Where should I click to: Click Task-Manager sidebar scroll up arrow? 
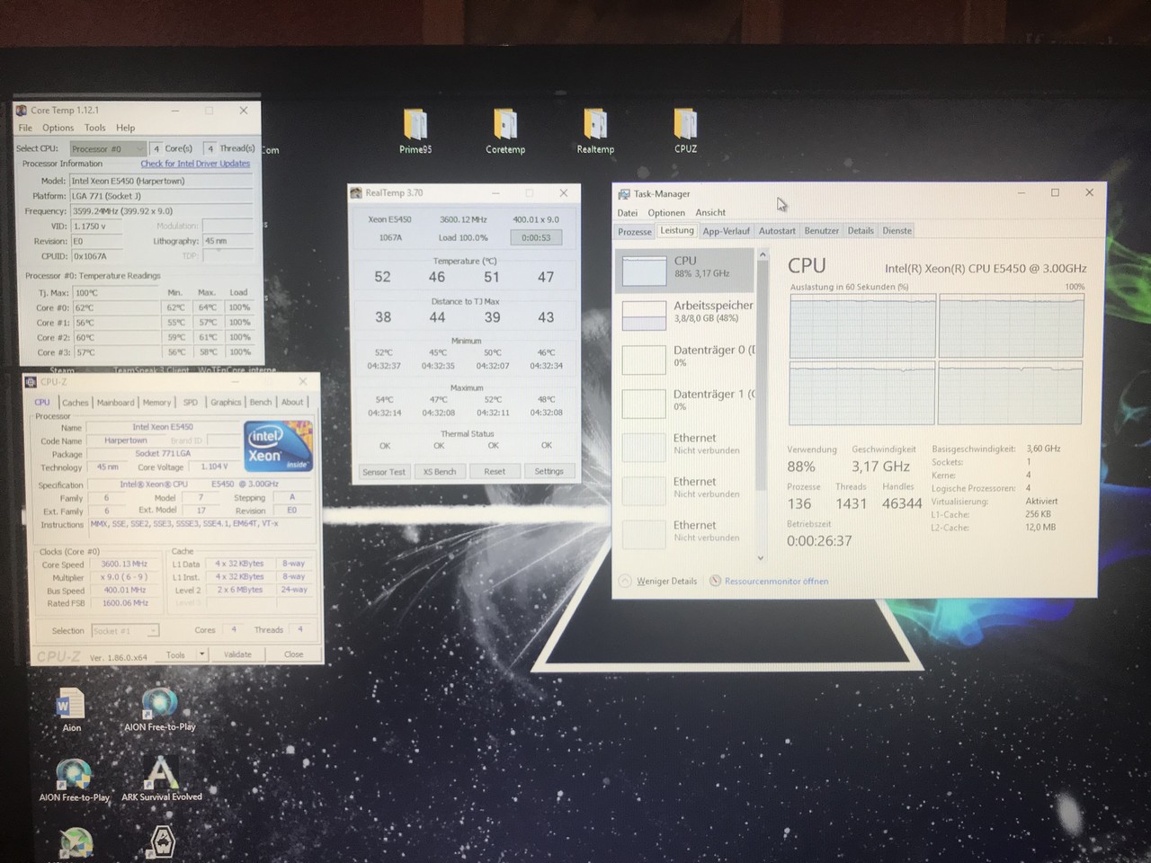coord(763,255)
